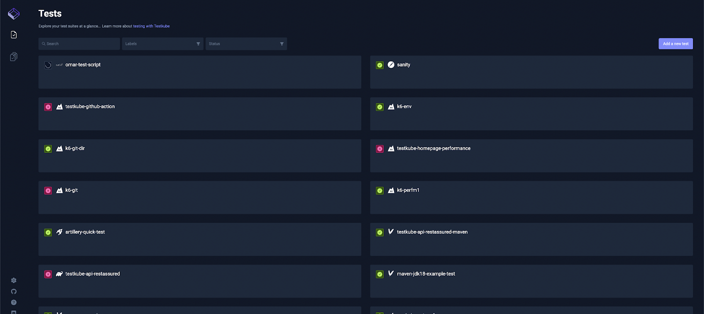Open the k6-env test
704x314 pixels.
[x=531, y=114]
